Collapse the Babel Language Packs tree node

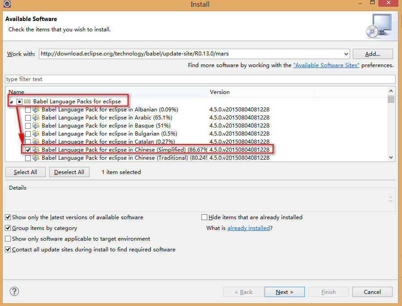tap(11, 102)
